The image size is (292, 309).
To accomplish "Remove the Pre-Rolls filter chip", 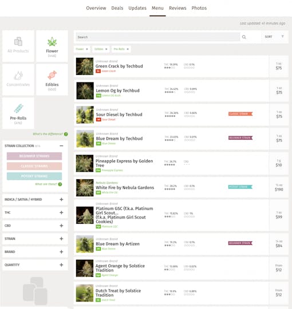I will (128, 49).
